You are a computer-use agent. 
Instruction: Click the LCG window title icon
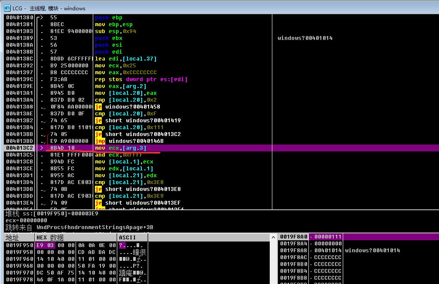point(7,8)
